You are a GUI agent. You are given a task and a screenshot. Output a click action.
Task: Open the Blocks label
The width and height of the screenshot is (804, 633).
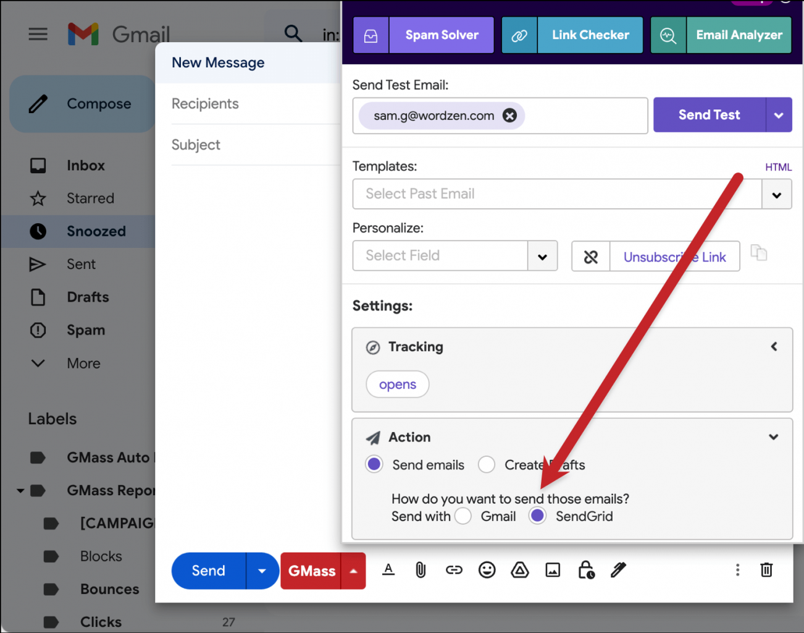[x=101, y=556]
